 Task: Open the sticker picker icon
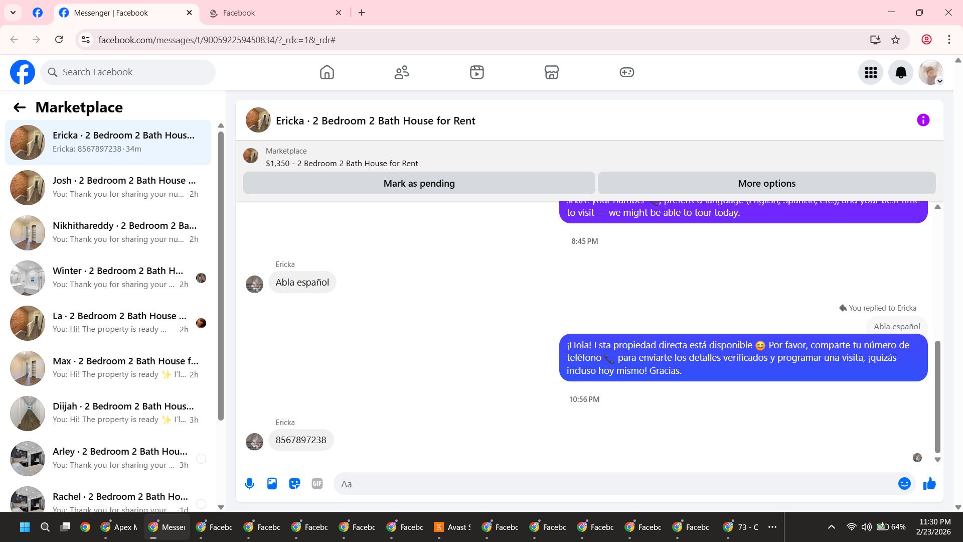(294, 484)
